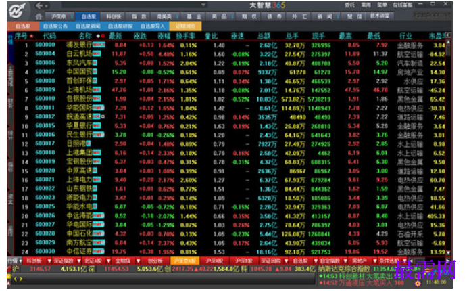The height and width of the screenshot is (291, 469).
Task: Open the 期权 top tab
Action: click(249, 16)
